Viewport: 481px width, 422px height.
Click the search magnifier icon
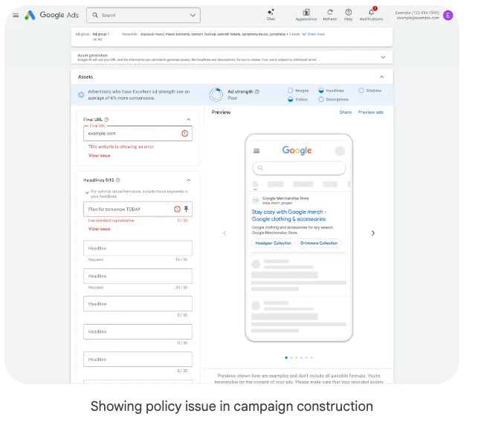tap(95, 15)
